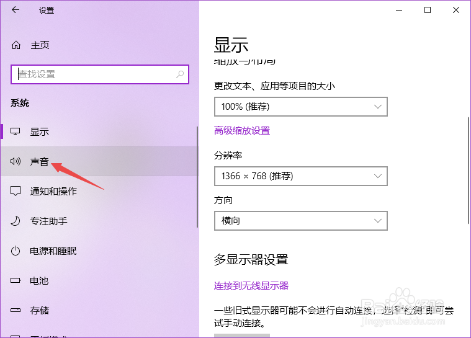Open the Storage (存储) icon
This screenshot has height=338, width=471.
point(16,311)
